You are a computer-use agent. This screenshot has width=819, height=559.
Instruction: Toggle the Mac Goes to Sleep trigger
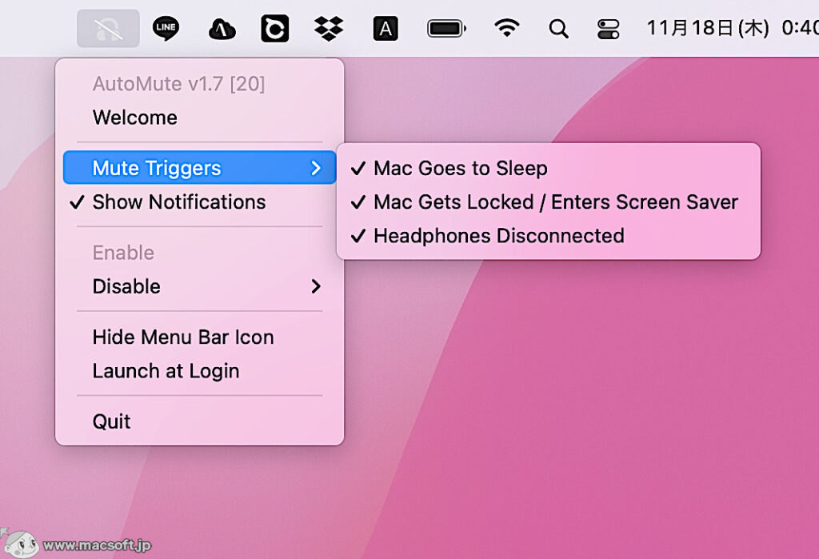point(549,168)
